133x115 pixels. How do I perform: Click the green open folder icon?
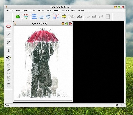(18, 17)
